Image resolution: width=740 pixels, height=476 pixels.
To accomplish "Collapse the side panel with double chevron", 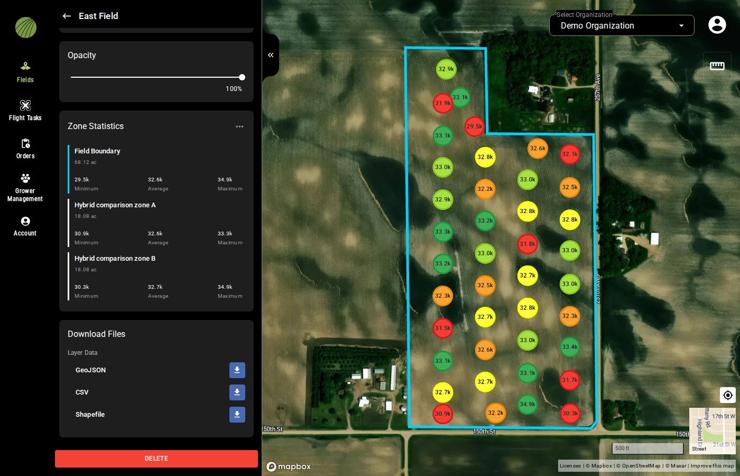I will (271, 55).
